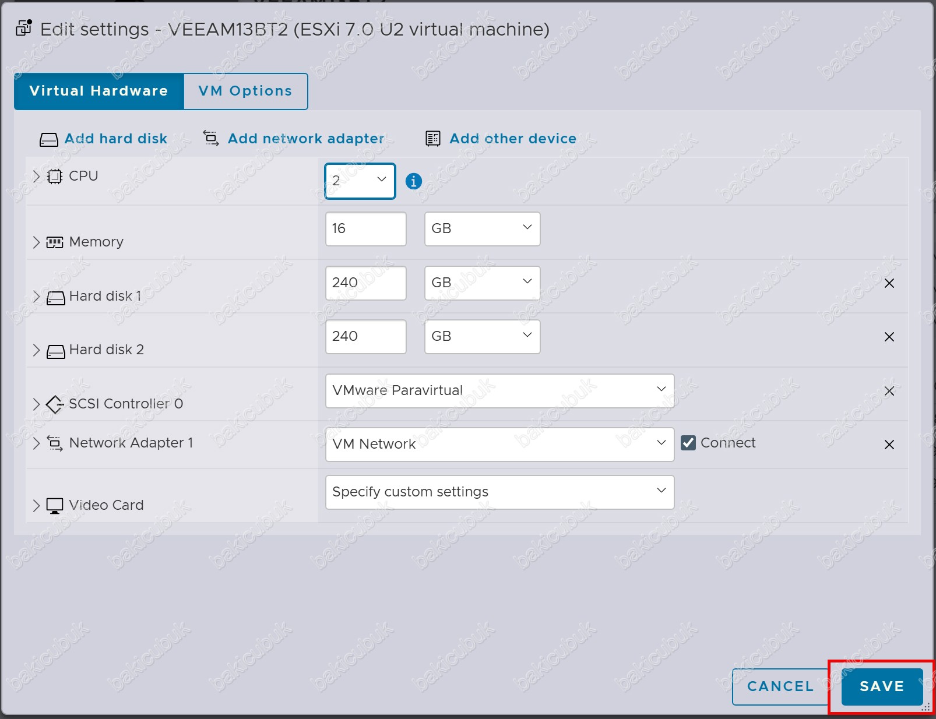Viewport: 936px width, 719px height.
Task: Click the Video Card label
Action: point(106,505)
